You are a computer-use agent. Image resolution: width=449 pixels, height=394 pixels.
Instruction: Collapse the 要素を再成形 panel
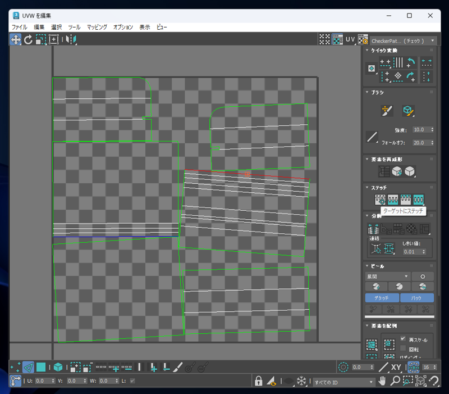point(367,159)
